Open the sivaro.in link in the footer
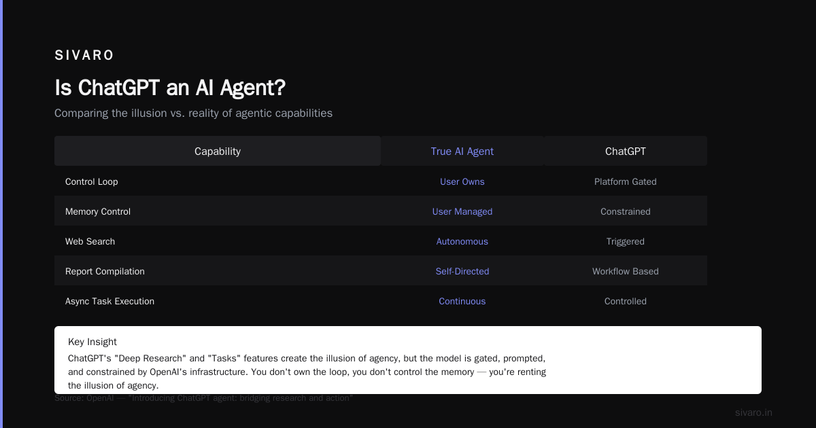This screenshot has width=816, height=428. coord(753,412)
